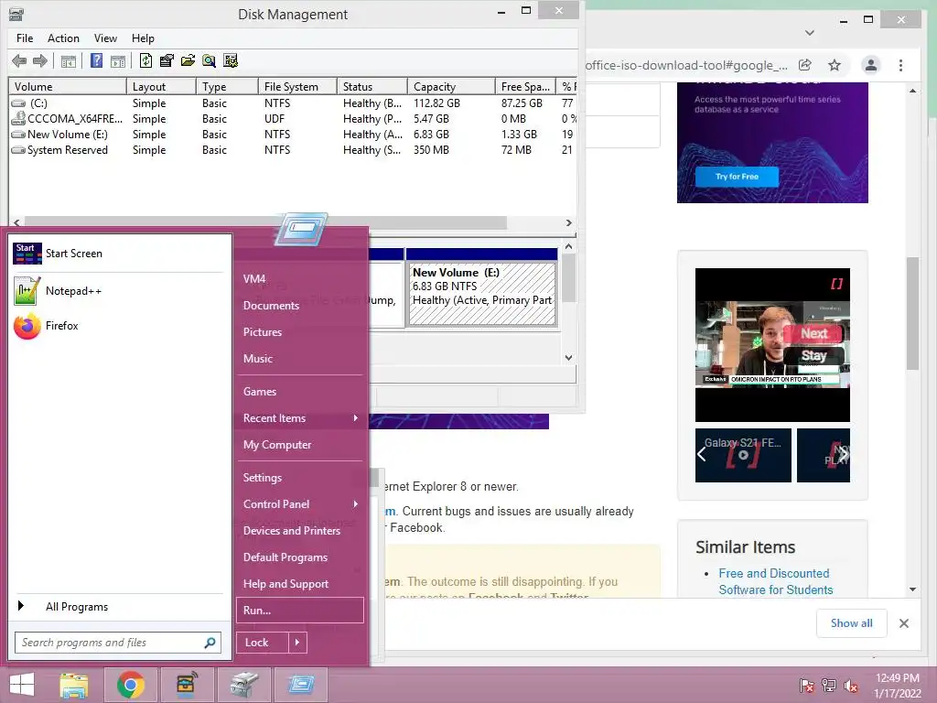The width and height of the screenshot is (937, 703).
Task: Click the network tray icon
Action: point(829,685)
